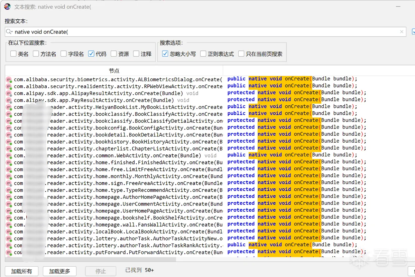Check the 只在当前页搜索 option
The image size is (415, 277).
point(241,54)
